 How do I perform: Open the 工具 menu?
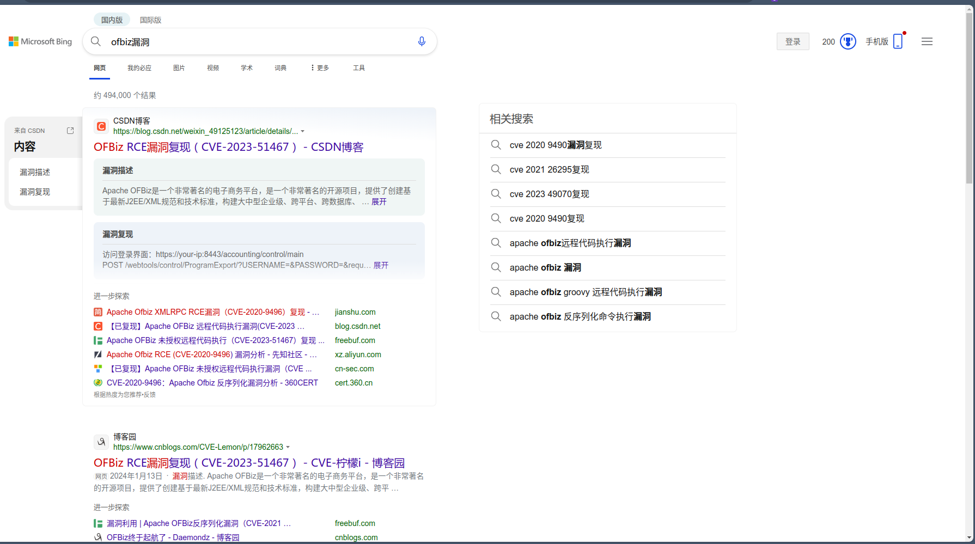click(359, 68)
